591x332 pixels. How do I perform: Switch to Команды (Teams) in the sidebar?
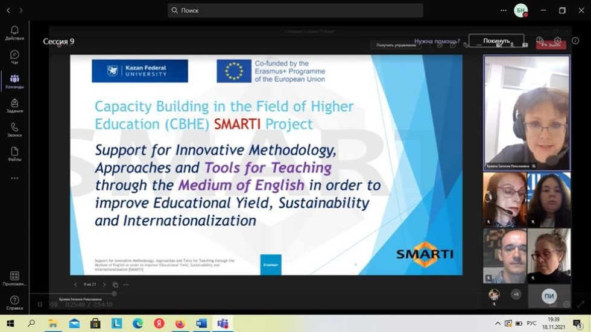point(14,82)
